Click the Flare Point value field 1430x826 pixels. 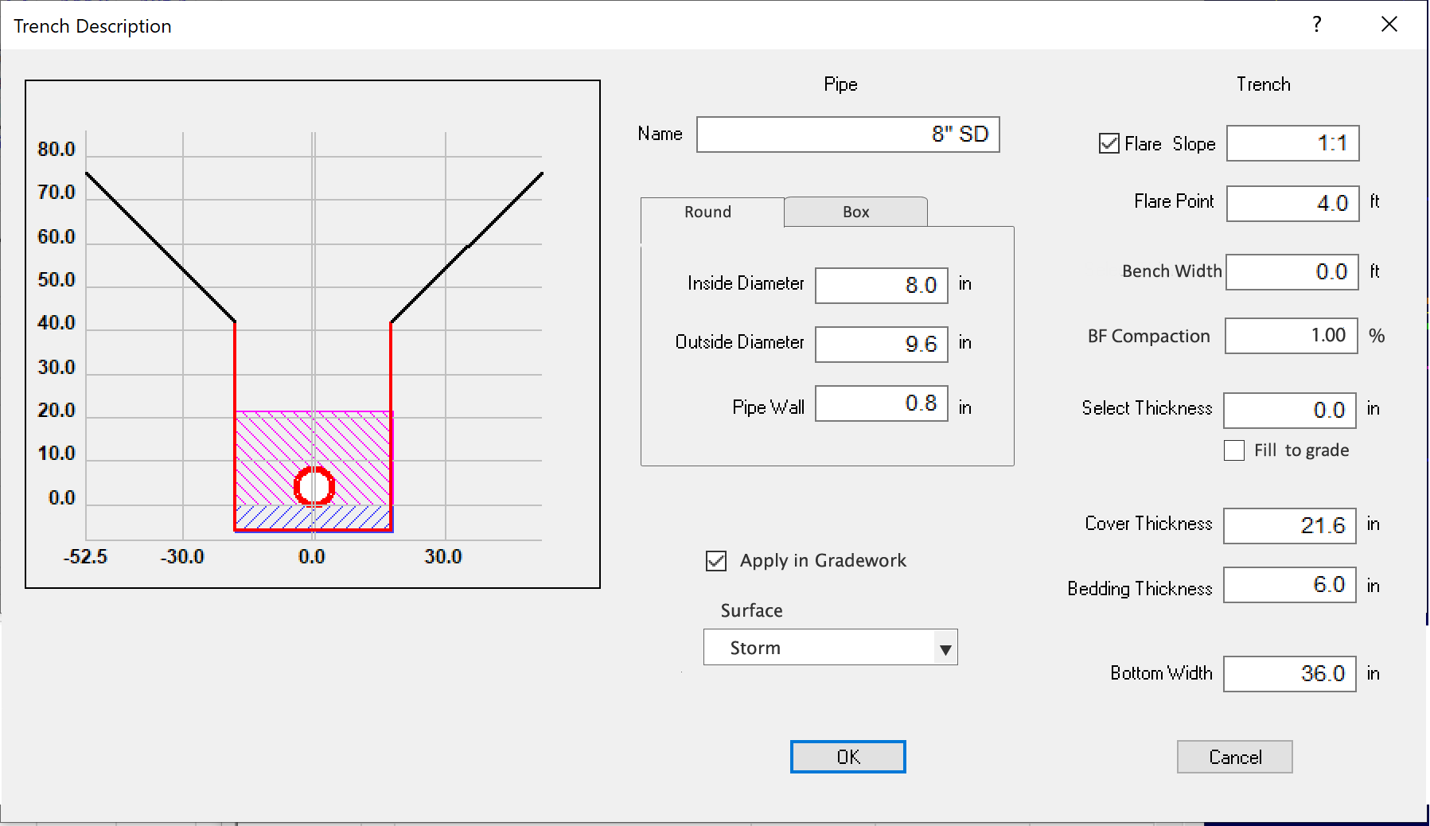coord(1292,203)
